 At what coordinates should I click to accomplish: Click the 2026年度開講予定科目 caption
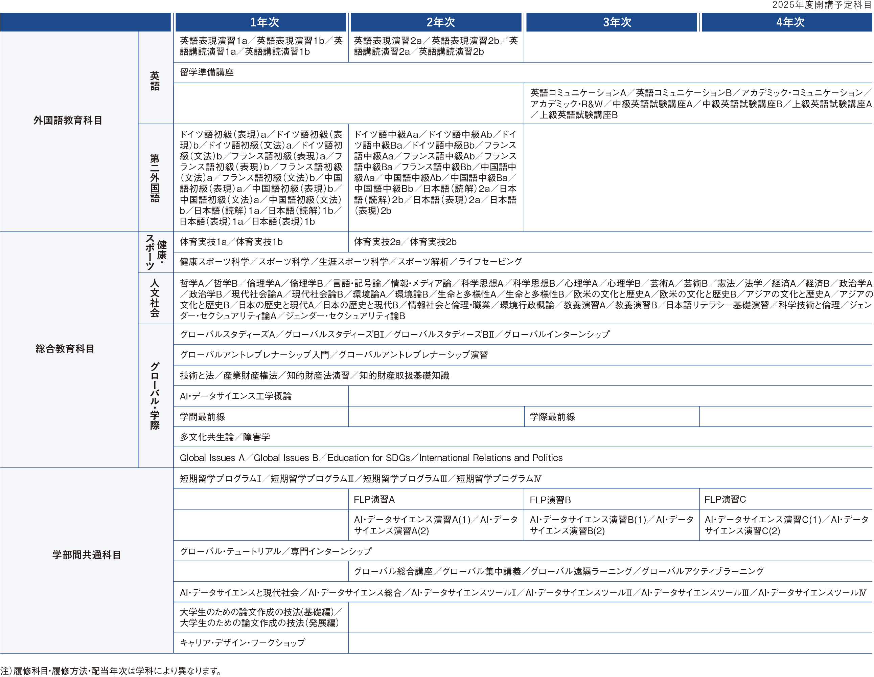(x=822, y=5)
